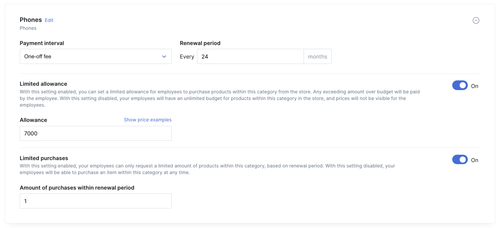Click the Limited purchases heading text

[44, 158]
